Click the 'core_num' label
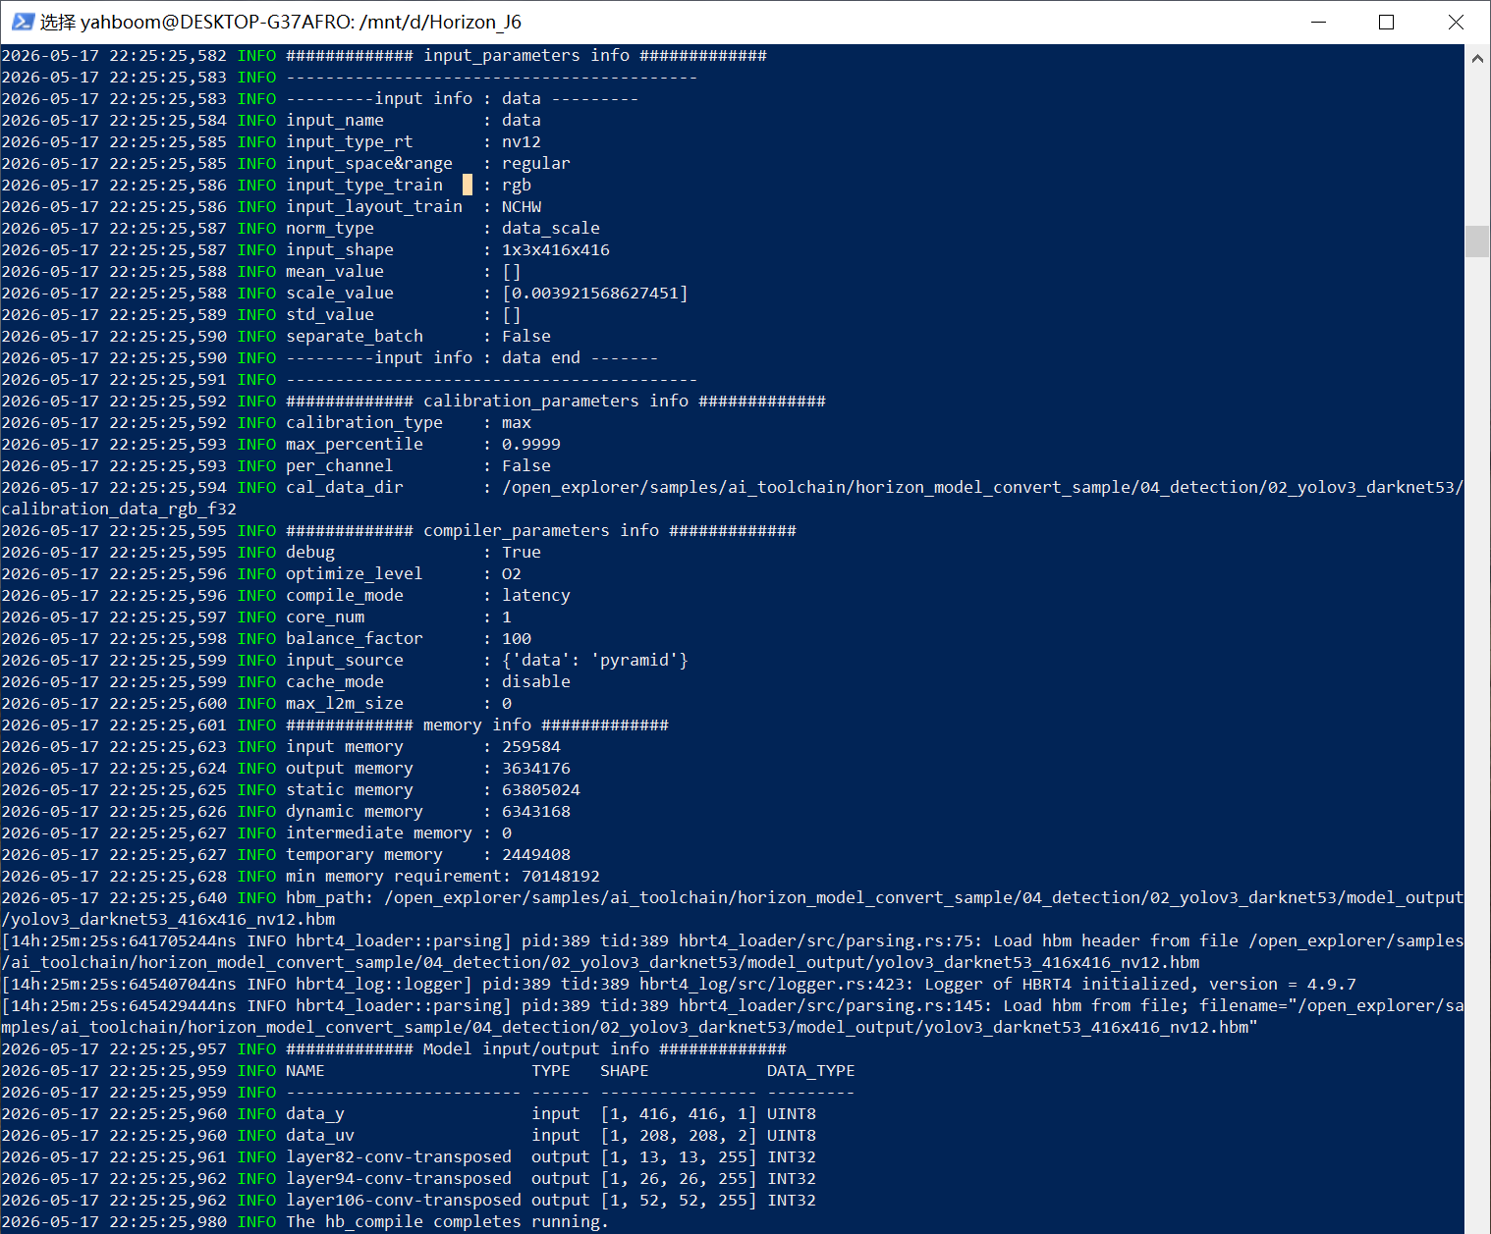 coord(325,617)
